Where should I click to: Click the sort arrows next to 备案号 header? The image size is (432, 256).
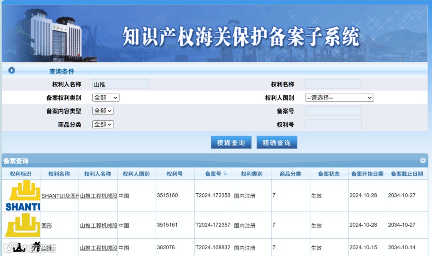tap(225, 173)
